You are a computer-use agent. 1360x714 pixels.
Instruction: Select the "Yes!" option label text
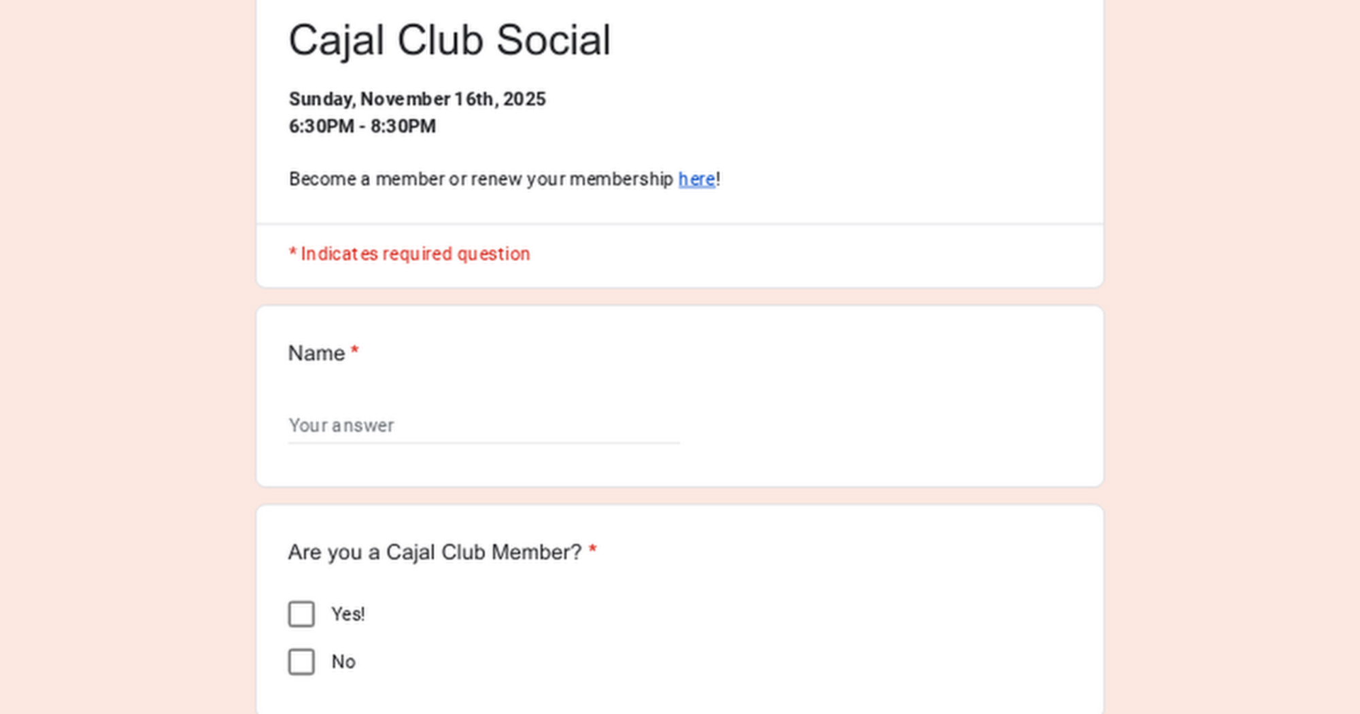coord(348,614)
